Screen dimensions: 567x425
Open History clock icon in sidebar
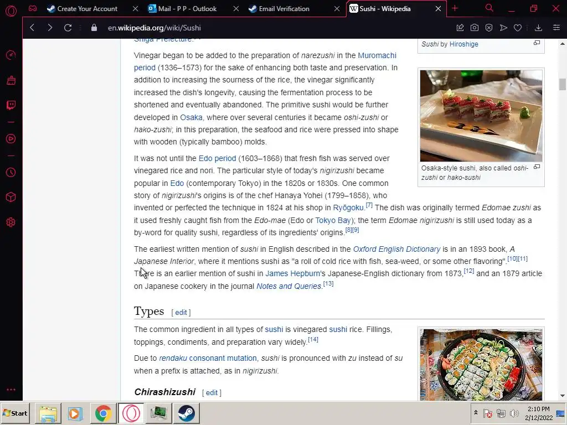[x=11, y=173]
